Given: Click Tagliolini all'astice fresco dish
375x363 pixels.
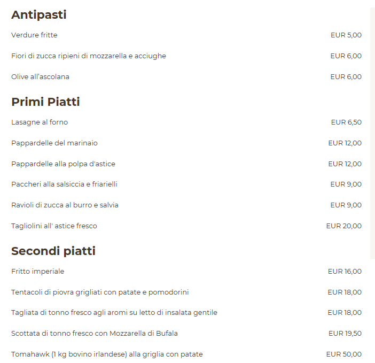Looking at the screenshot, I should (54, 226).
